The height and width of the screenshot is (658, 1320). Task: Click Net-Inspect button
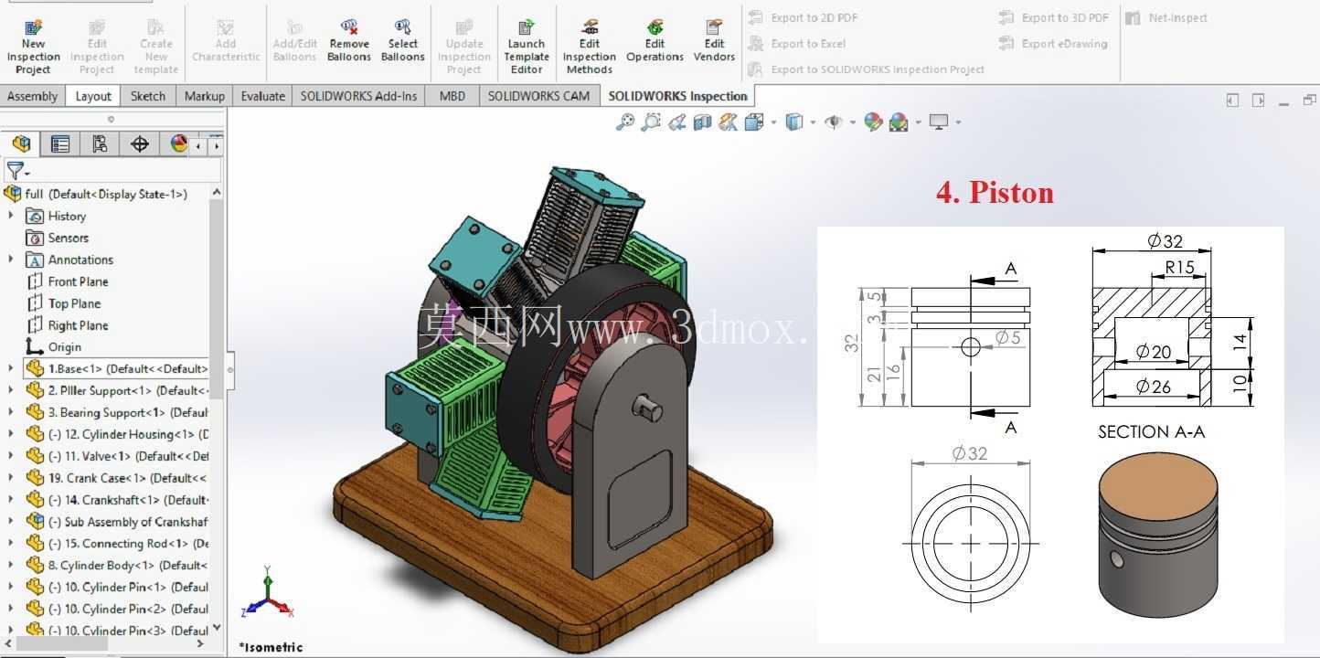point(1166,17)
